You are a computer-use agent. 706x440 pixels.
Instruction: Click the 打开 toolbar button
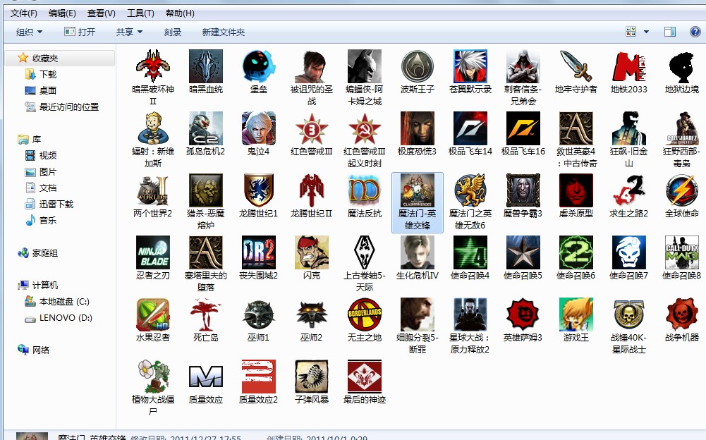click(80, 32)
